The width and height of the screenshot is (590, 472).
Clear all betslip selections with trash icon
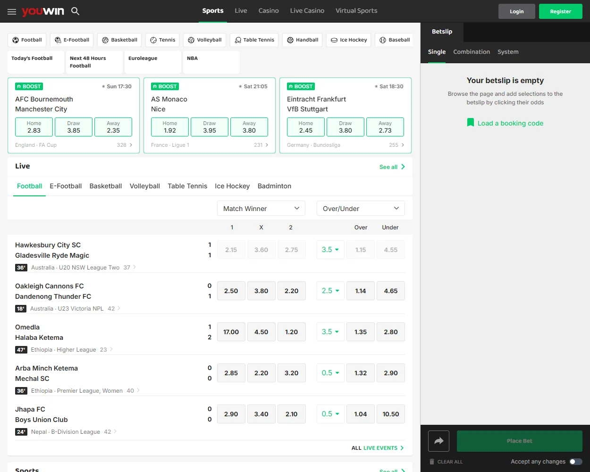coord(432,462)
